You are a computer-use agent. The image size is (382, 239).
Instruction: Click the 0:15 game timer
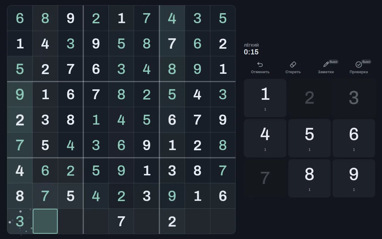(251, 52)
